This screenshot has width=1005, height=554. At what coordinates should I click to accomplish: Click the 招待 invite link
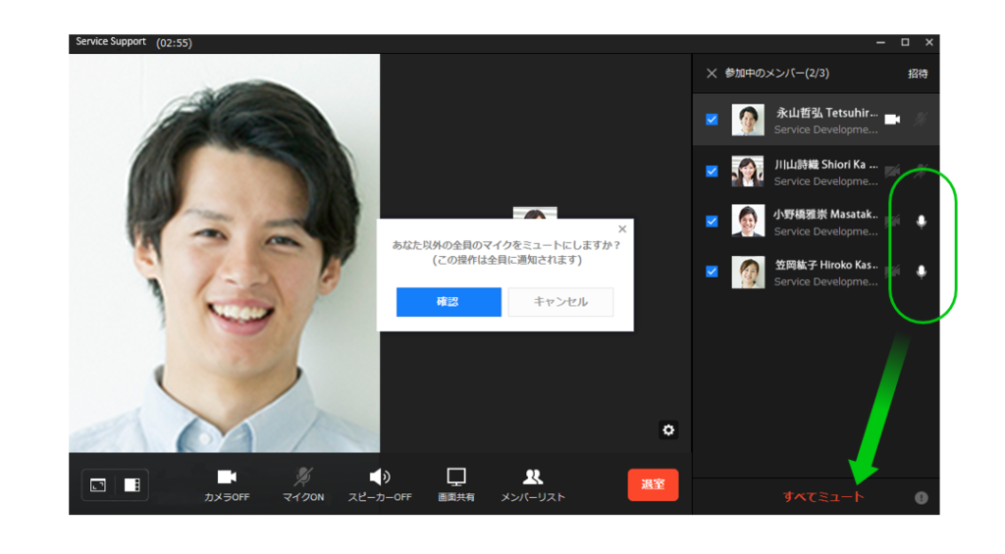pyautogui.click(x=917, y=74)
